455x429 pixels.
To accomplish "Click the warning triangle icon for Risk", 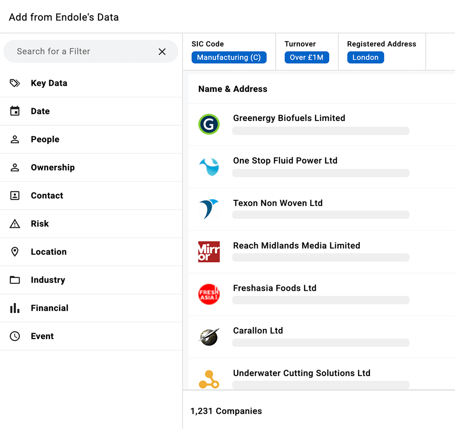I will (x=15, y=224).
